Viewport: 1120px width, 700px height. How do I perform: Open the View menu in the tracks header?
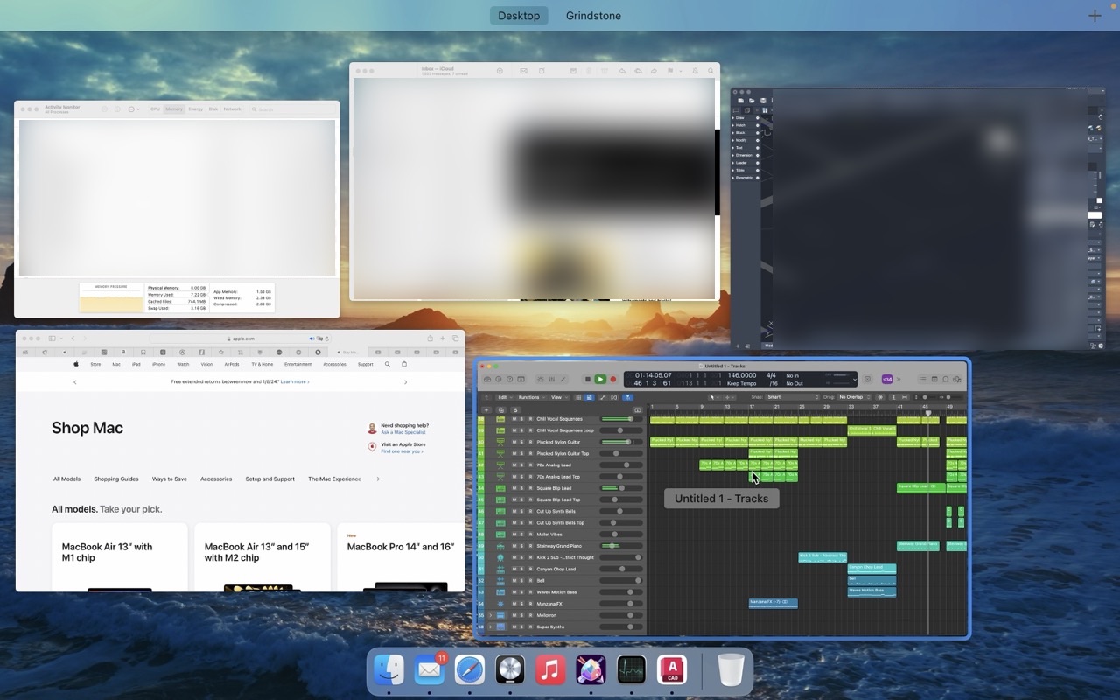[557, 397]
